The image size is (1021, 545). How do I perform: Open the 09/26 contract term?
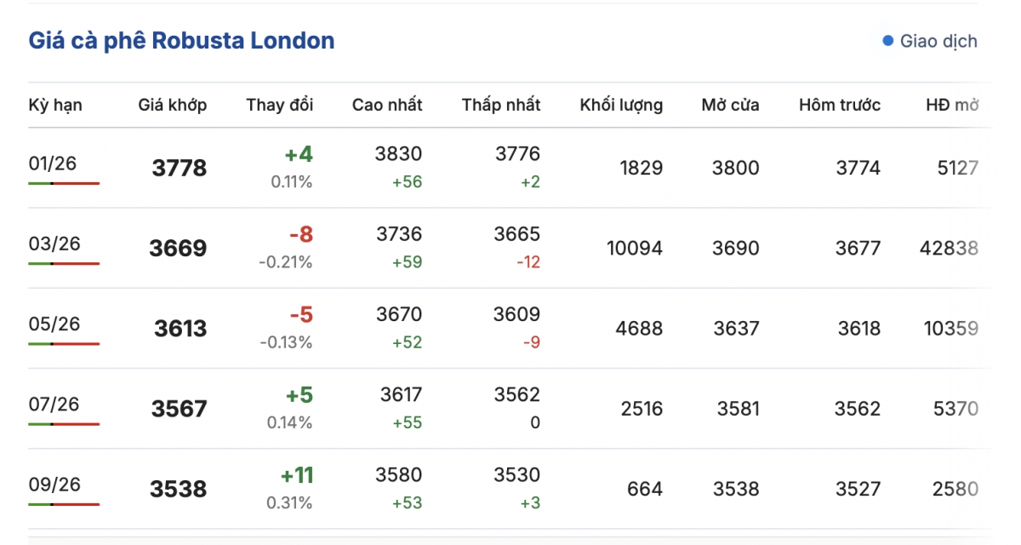(54, 485)
